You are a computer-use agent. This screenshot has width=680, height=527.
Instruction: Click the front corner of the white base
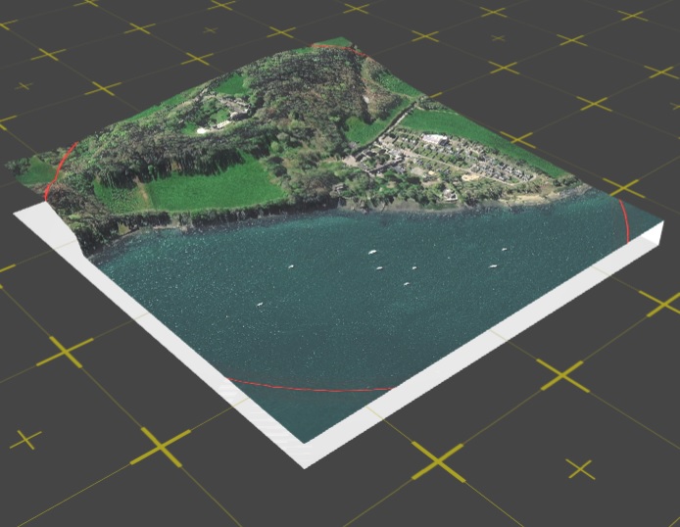305,456
